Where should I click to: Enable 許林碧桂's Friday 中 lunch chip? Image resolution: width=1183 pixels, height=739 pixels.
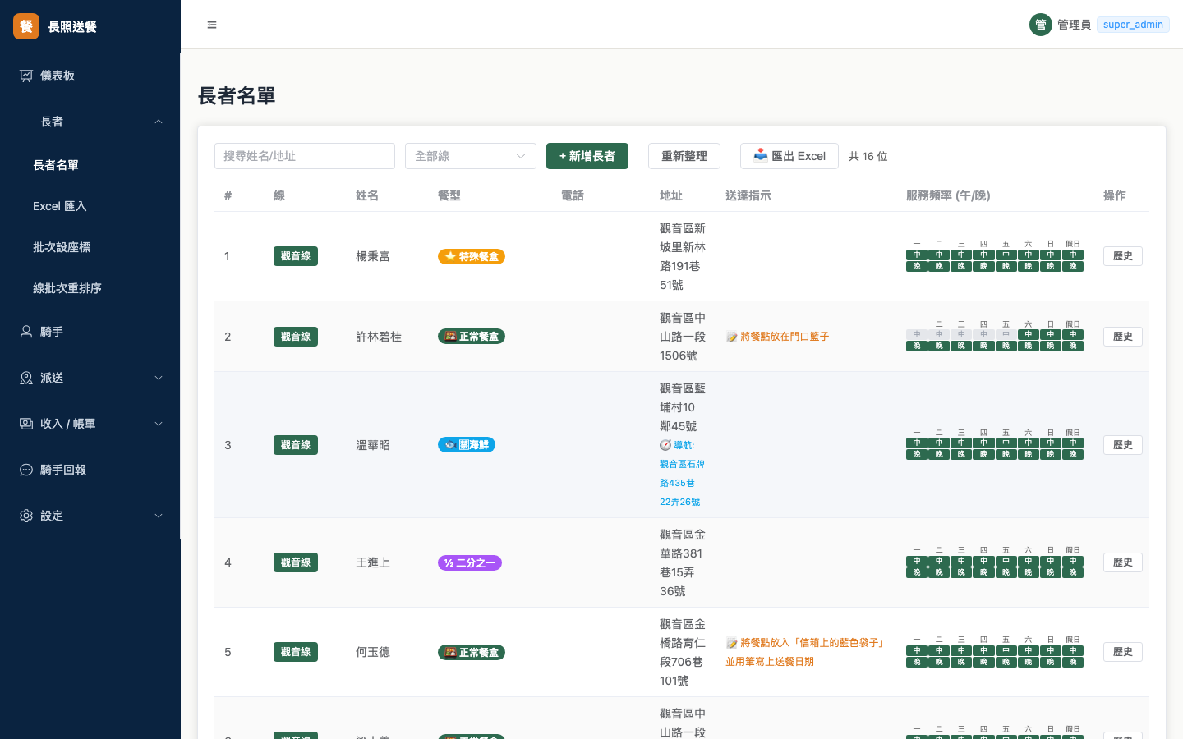[1006, 334]
